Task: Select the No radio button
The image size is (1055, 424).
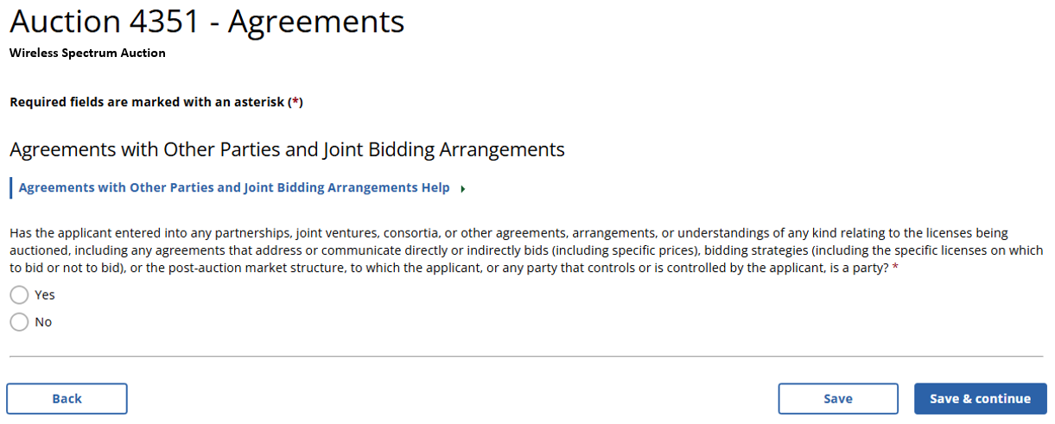Action: click(x=19, y=322)
